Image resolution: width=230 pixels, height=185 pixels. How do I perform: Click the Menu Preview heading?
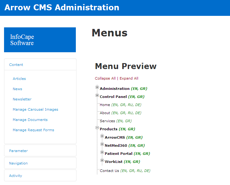coord(126,66)
